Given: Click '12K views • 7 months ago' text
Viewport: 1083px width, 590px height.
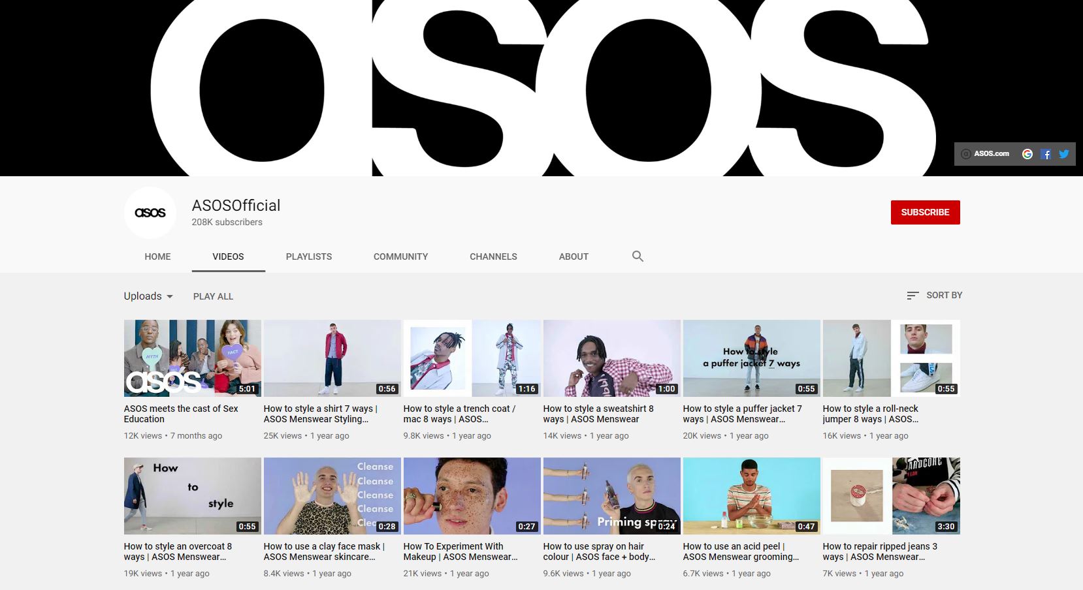Looking at the screenshot, I should tap(173, 436).
